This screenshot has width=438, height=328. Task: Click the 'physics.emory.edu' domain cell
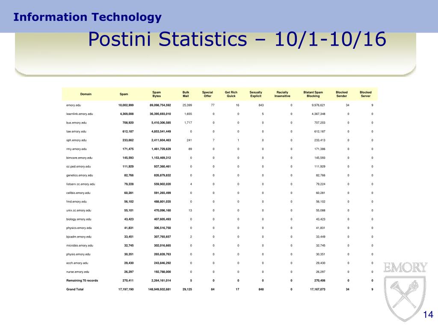[x=79, y=228]
